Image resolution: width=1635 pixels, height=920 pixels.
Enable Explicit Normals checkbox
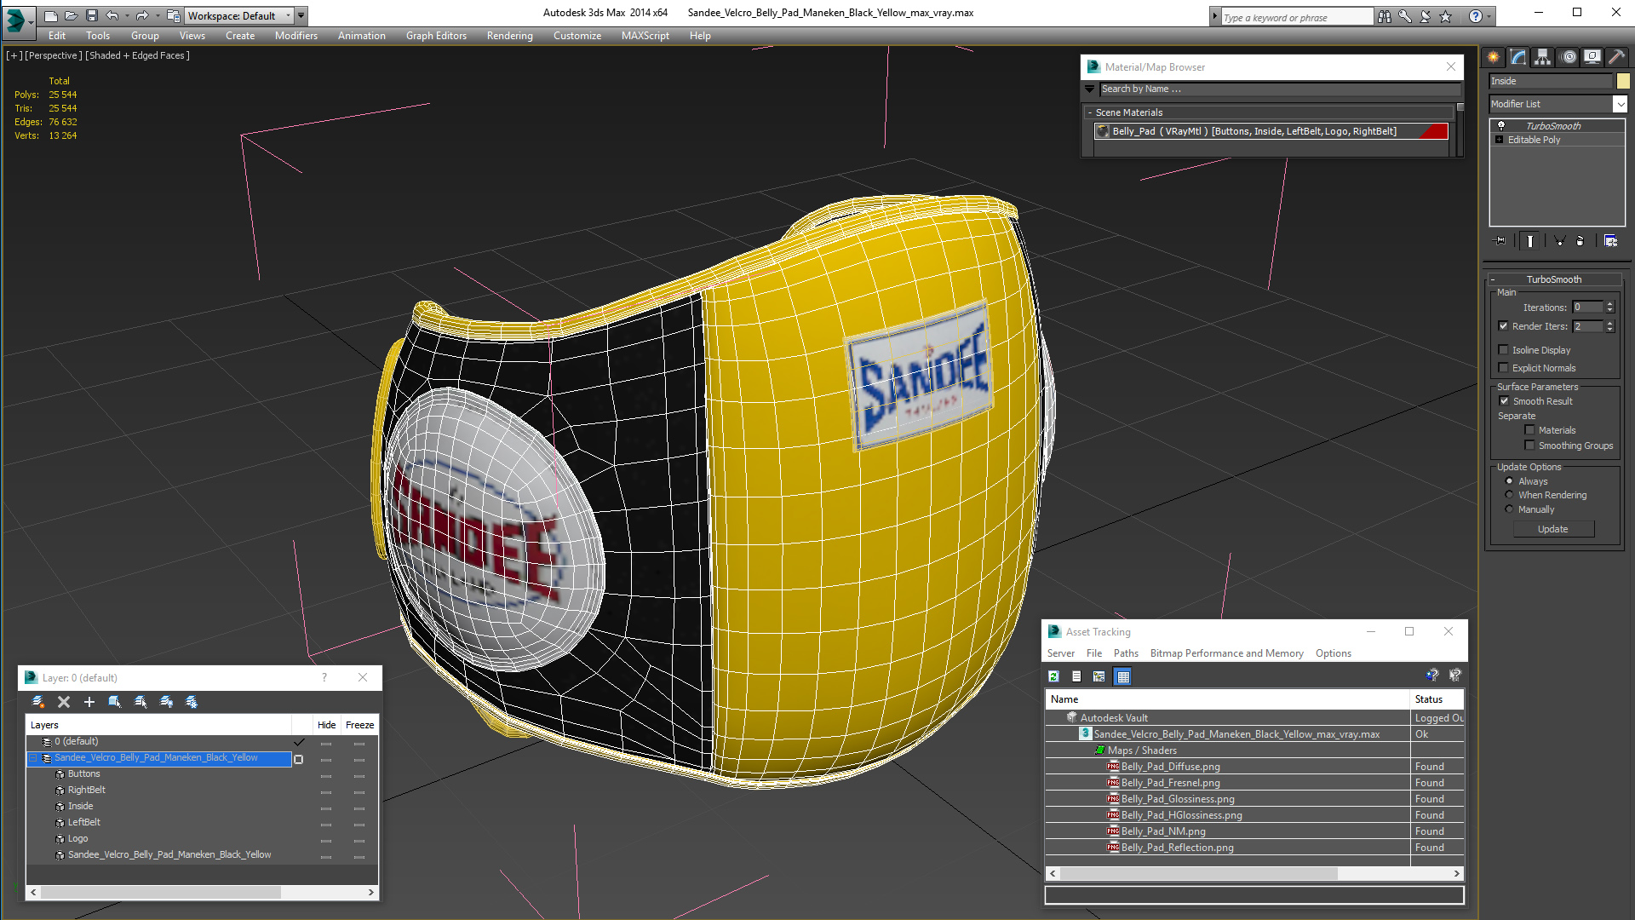(x=1503, y=368)
